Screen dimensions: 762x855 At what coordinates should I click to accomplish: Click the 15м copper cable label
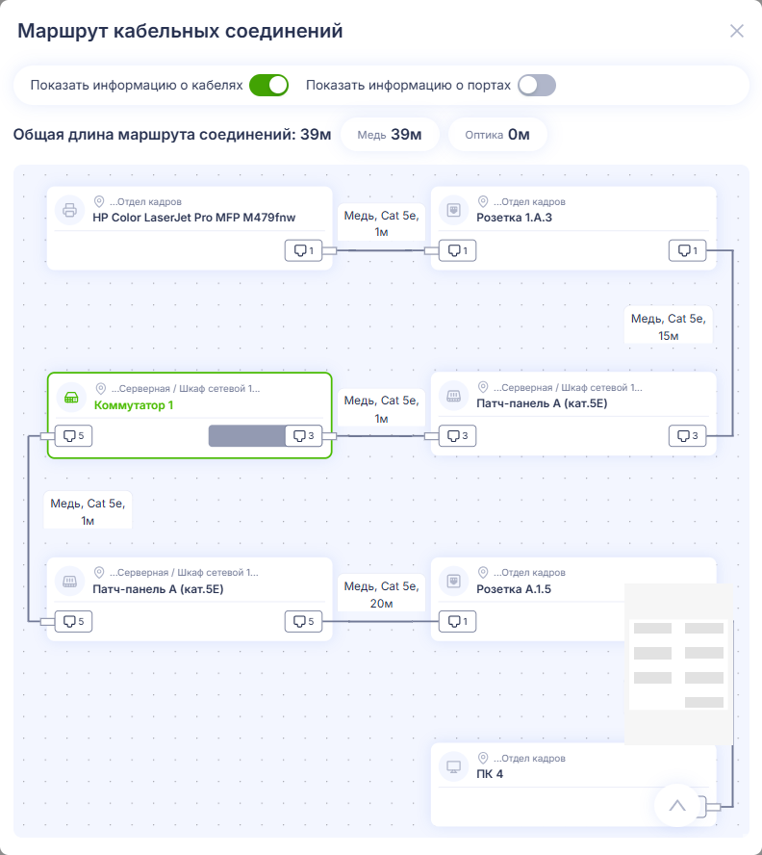(x=669, y=326)
